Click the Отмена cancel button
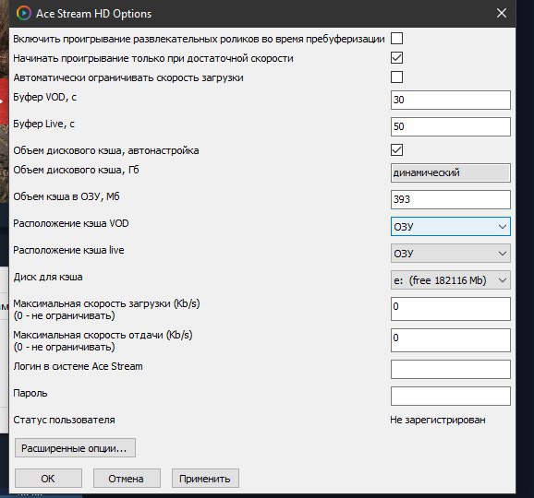Viewport: 534px width, 498px height. click(x=127, y=479)
